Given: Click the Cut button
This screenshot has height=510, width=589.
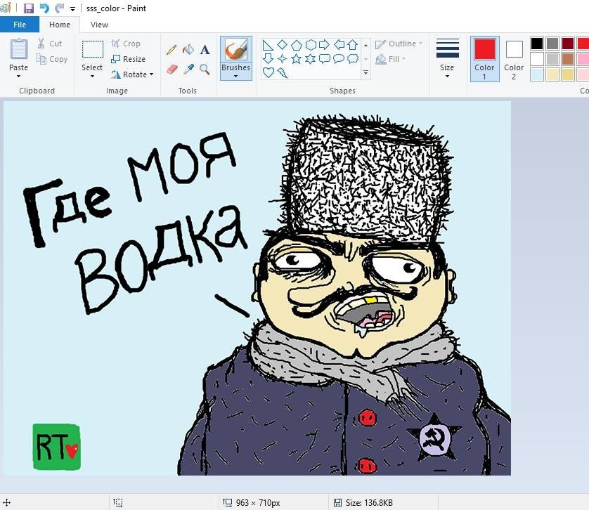Looking at the screenshot, I should tap(50, 44).
